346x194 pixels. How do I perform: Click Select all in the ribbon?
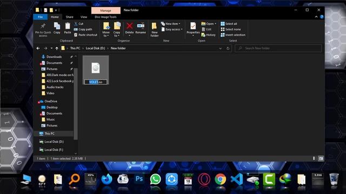[x=229, y=24]
